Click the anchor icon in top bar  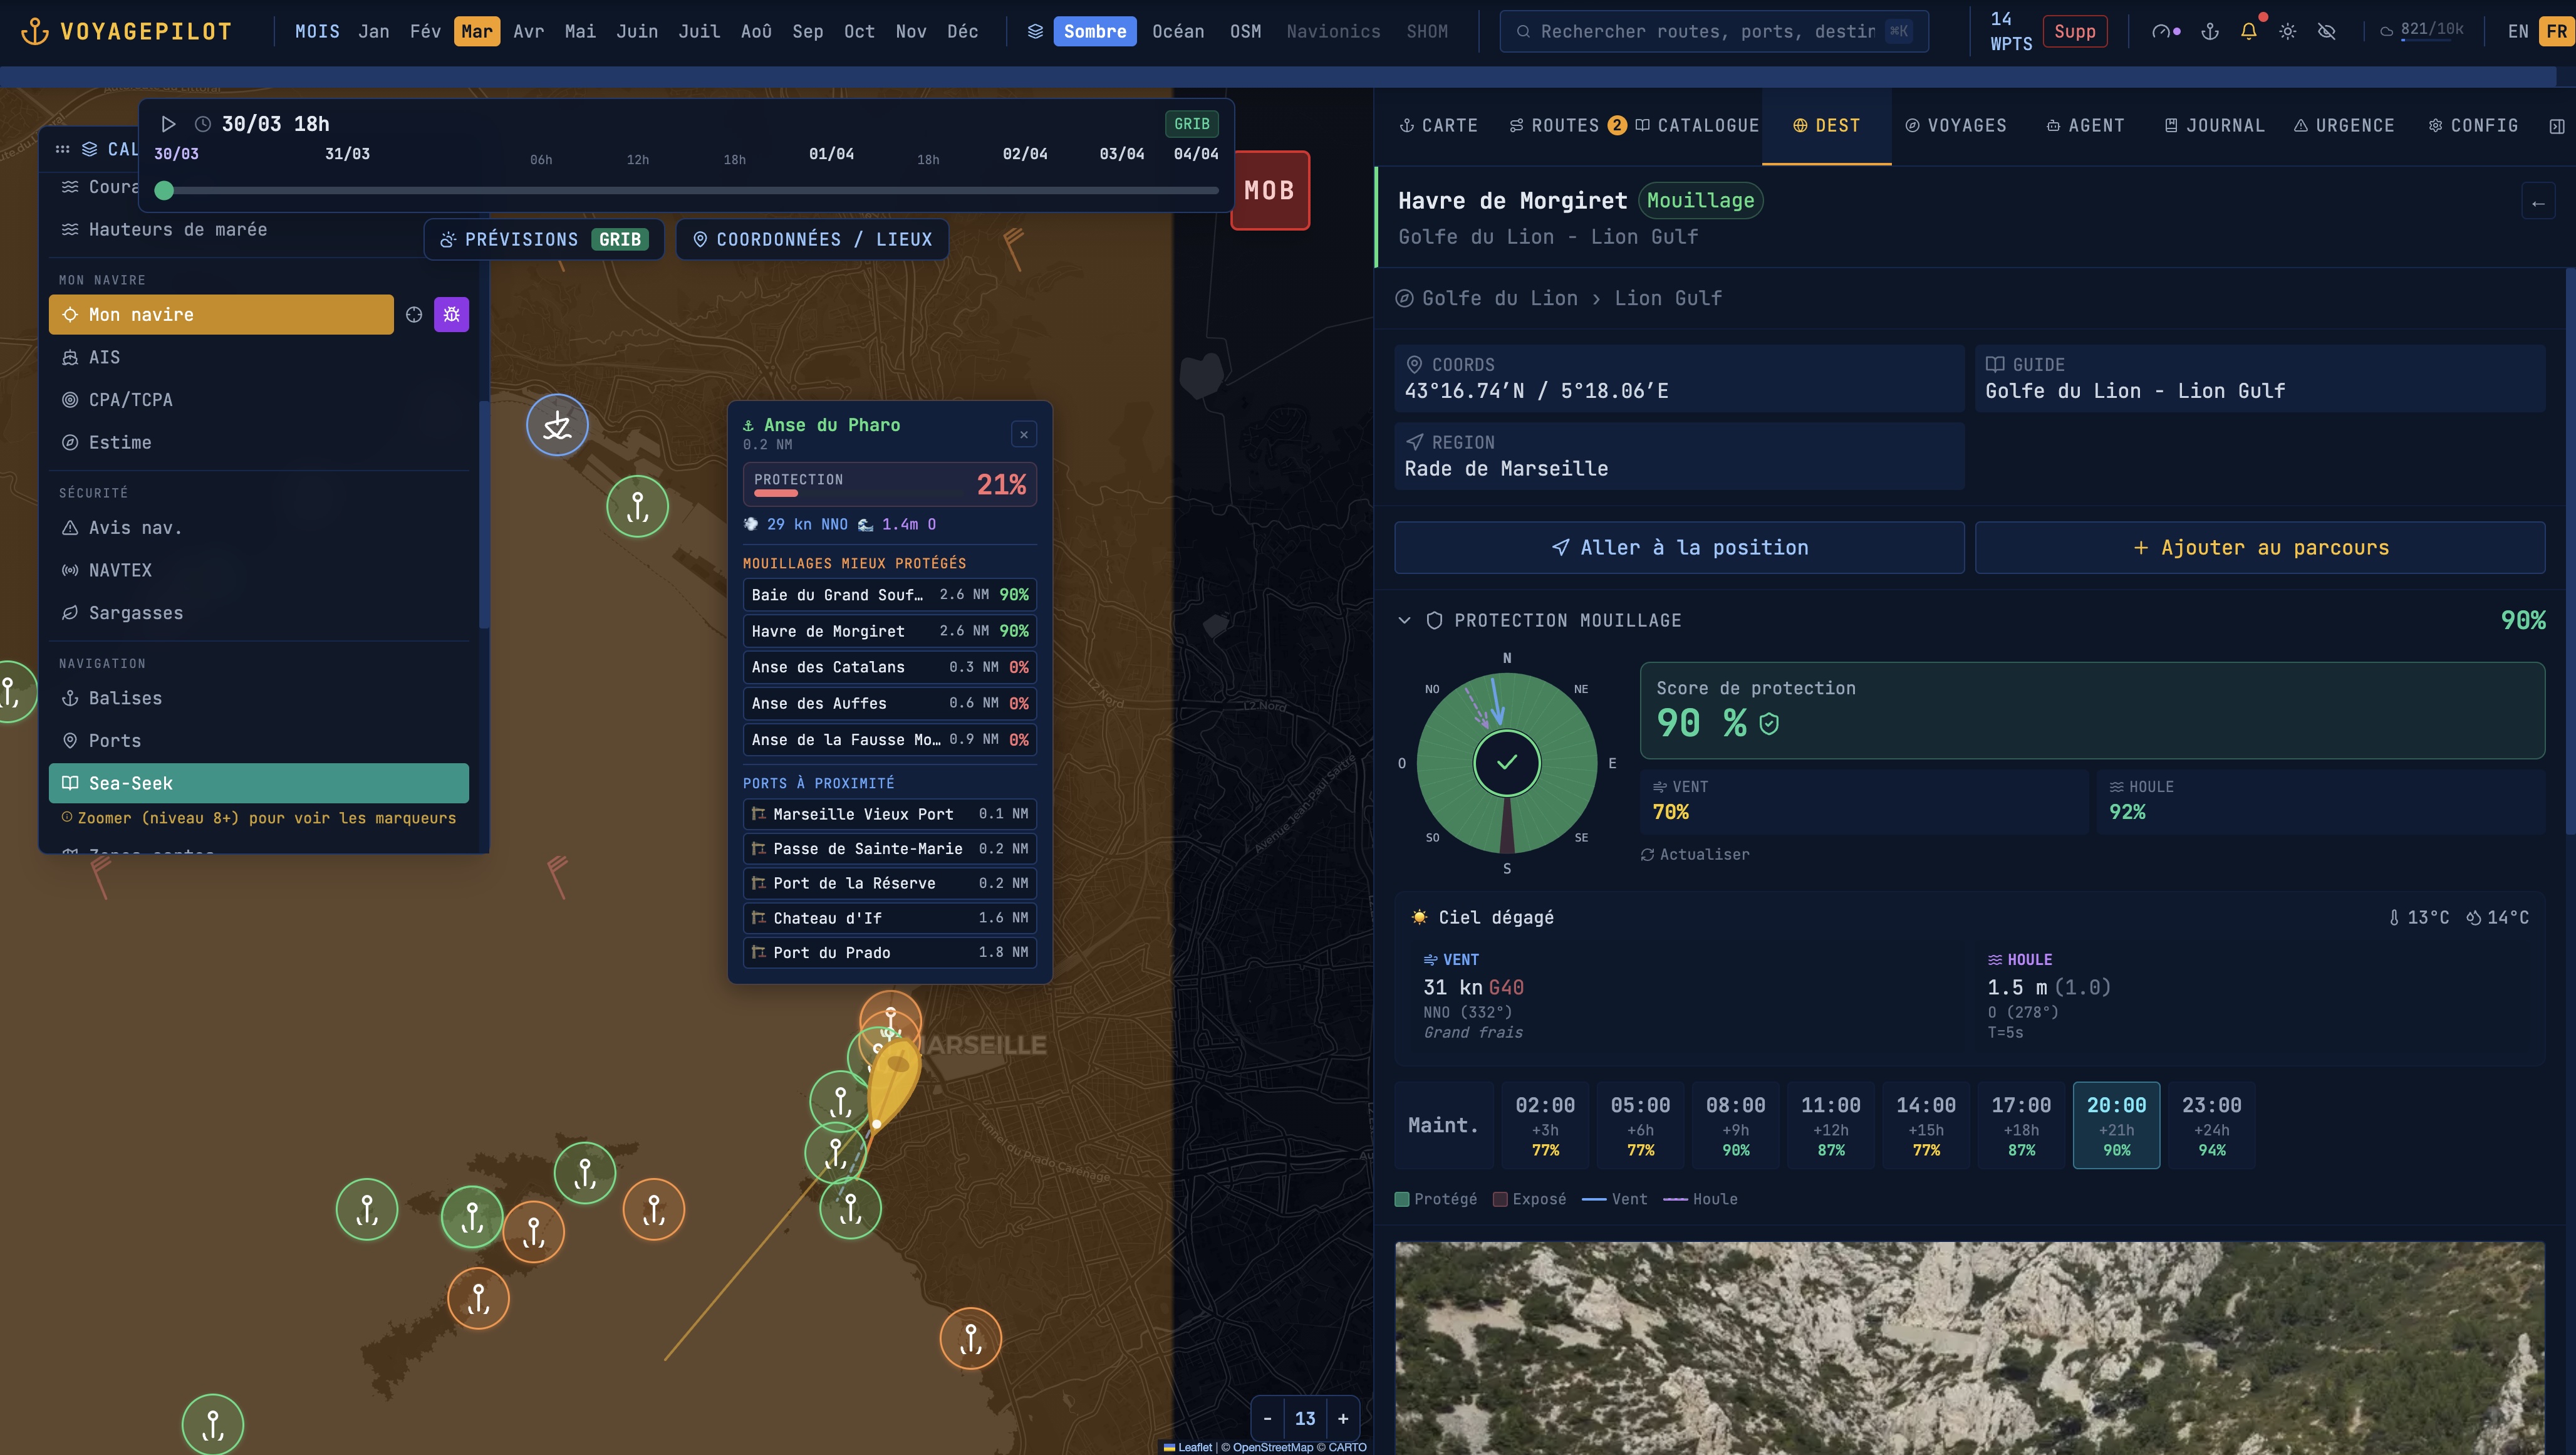2210,31
